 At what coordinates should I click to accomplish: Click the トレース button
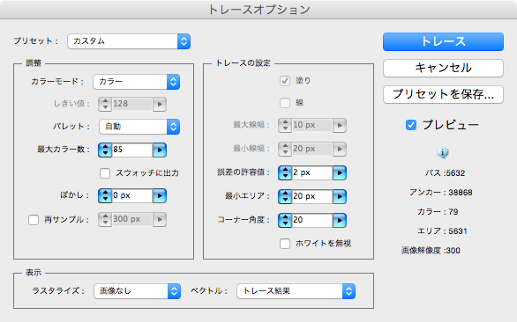[443, 41]
